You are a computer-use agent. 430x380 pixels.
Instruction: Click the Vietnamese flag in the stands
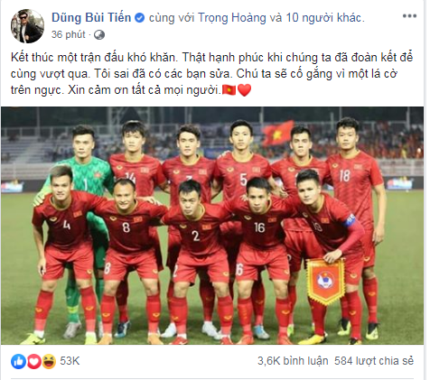tap(277, 134)
